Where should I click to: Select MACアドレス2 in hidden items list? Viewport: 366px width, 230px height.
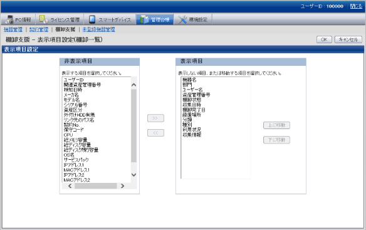click(x=77, y=180)
